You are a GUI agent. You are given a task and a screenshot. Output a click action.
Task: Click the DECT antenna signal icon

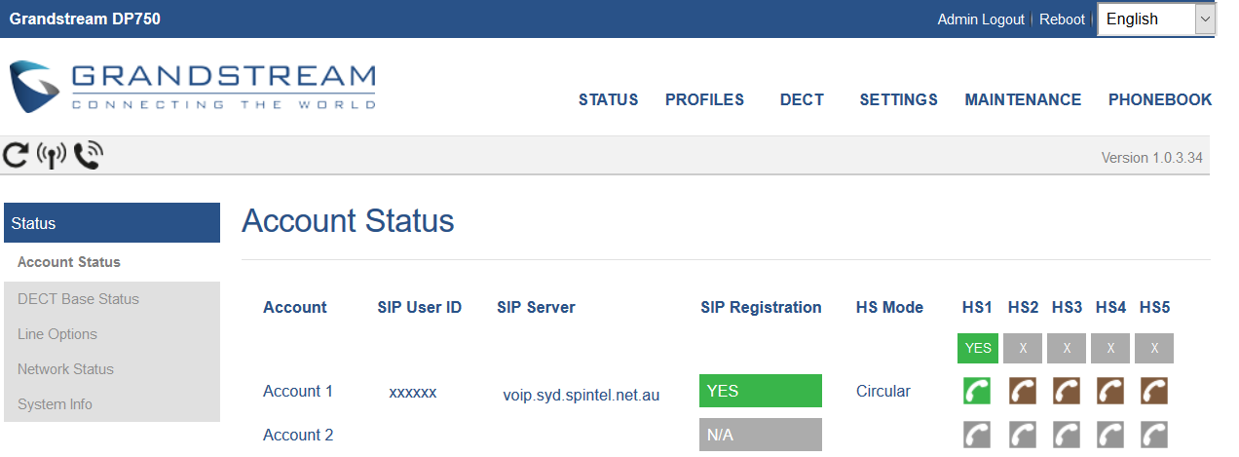pos(51,155)
